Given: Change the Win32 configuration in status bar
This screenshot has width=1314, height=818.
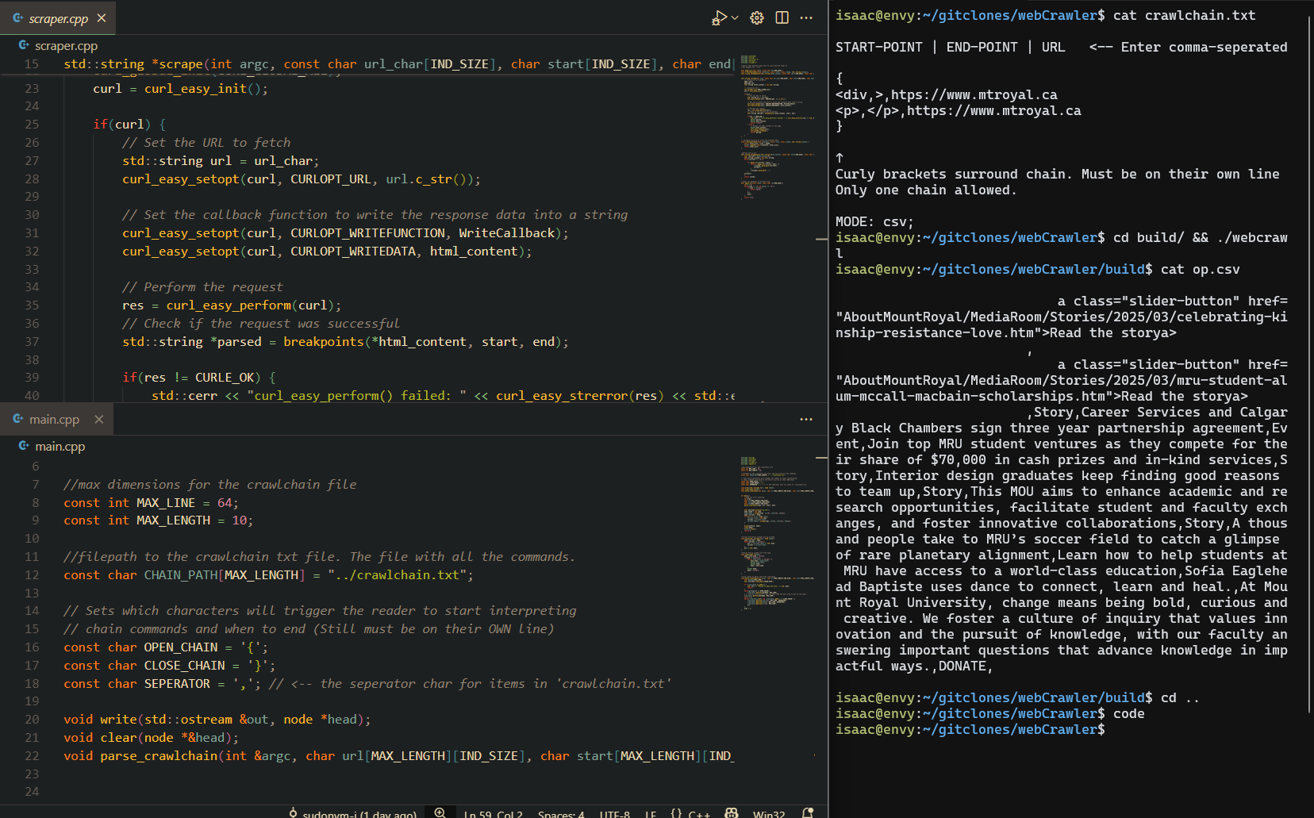Looking at the screenshot, I should pyautogui.click(x=769, y=813).
